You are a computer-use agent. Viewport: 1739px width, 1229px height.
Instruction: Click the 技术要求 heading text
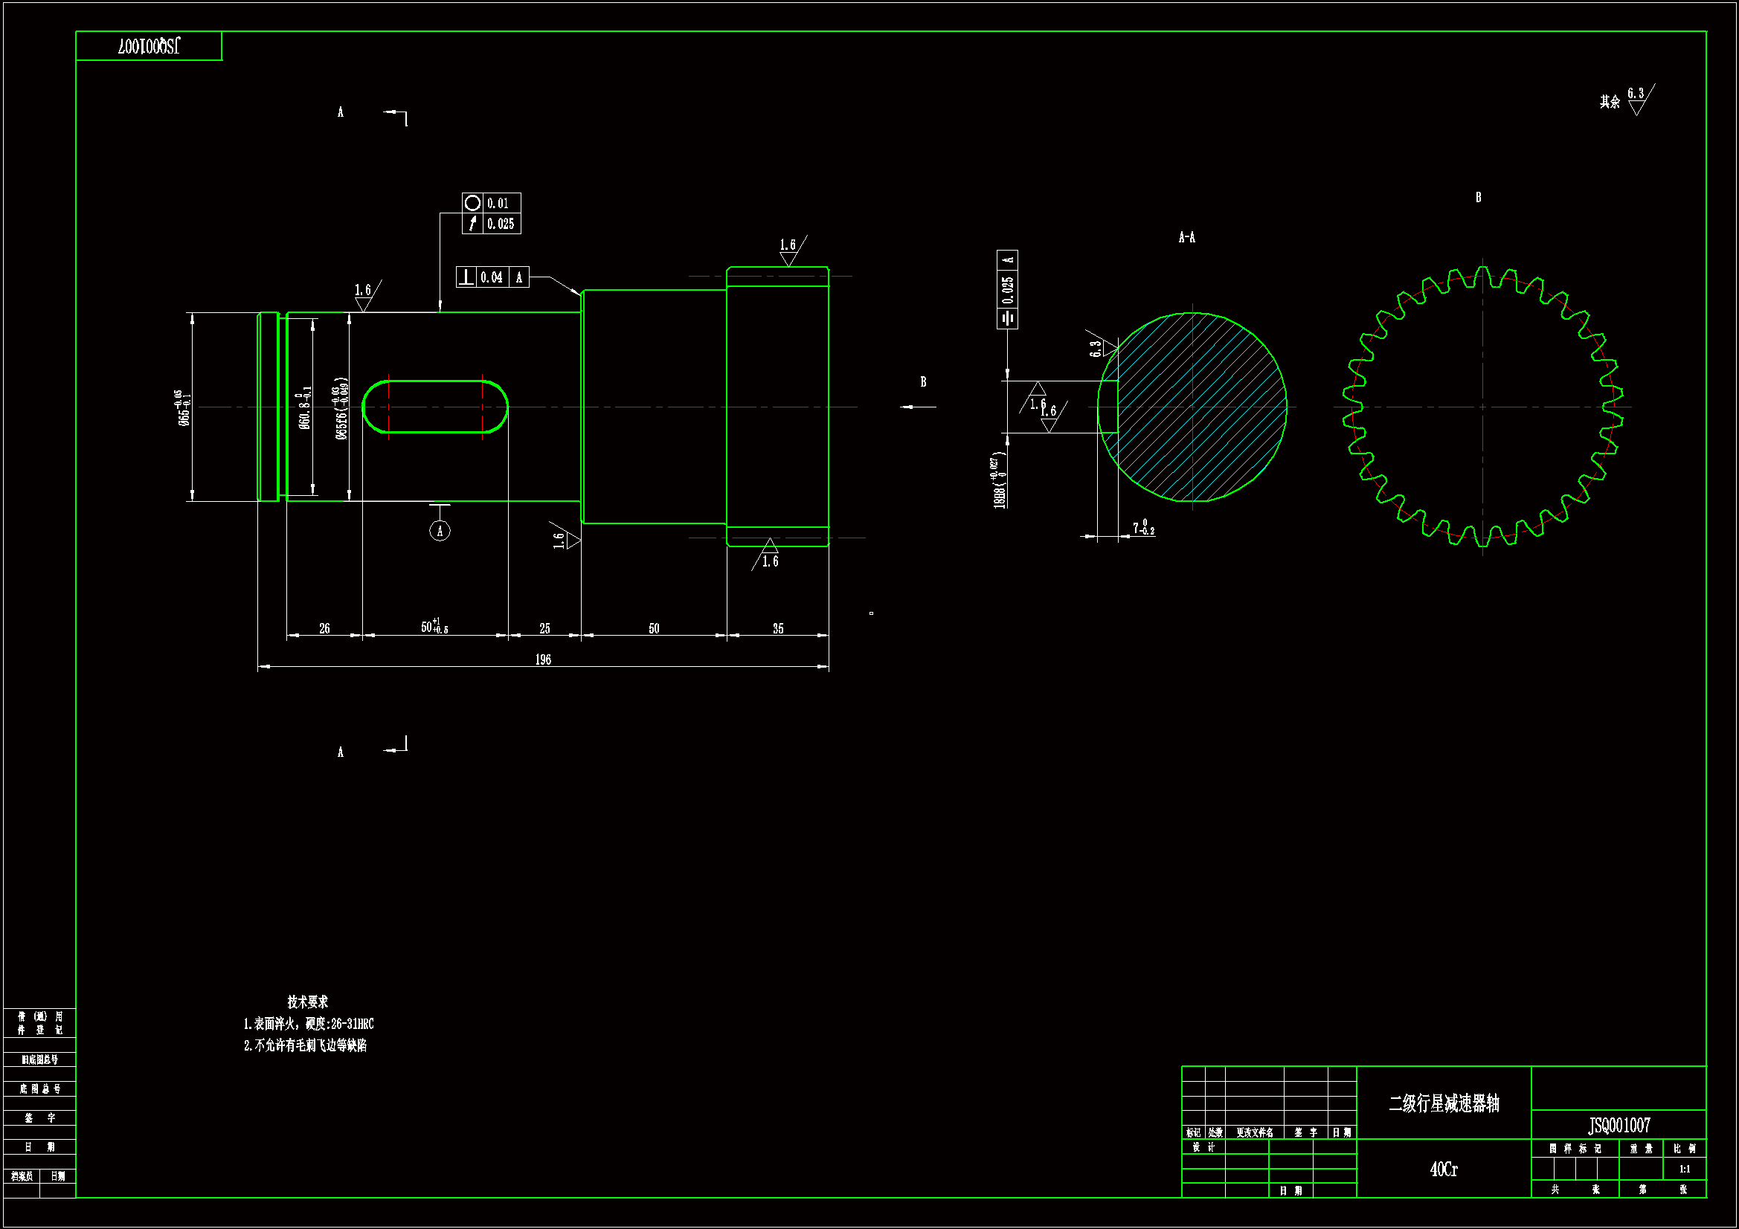pos(307,1001)
